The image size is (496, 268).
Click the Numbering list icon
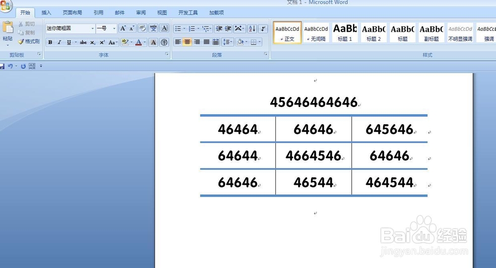tap(191, 29)
